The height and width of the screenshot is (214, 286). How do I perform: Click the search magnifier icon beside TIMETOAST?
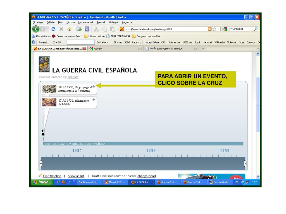tap(256, 29)
